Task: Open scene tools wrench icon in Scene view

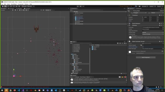Action: click(x=41, y=10)
